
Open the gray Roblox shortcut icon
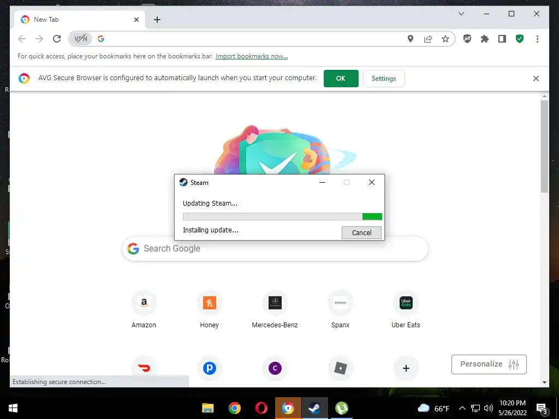click(341, 368)
